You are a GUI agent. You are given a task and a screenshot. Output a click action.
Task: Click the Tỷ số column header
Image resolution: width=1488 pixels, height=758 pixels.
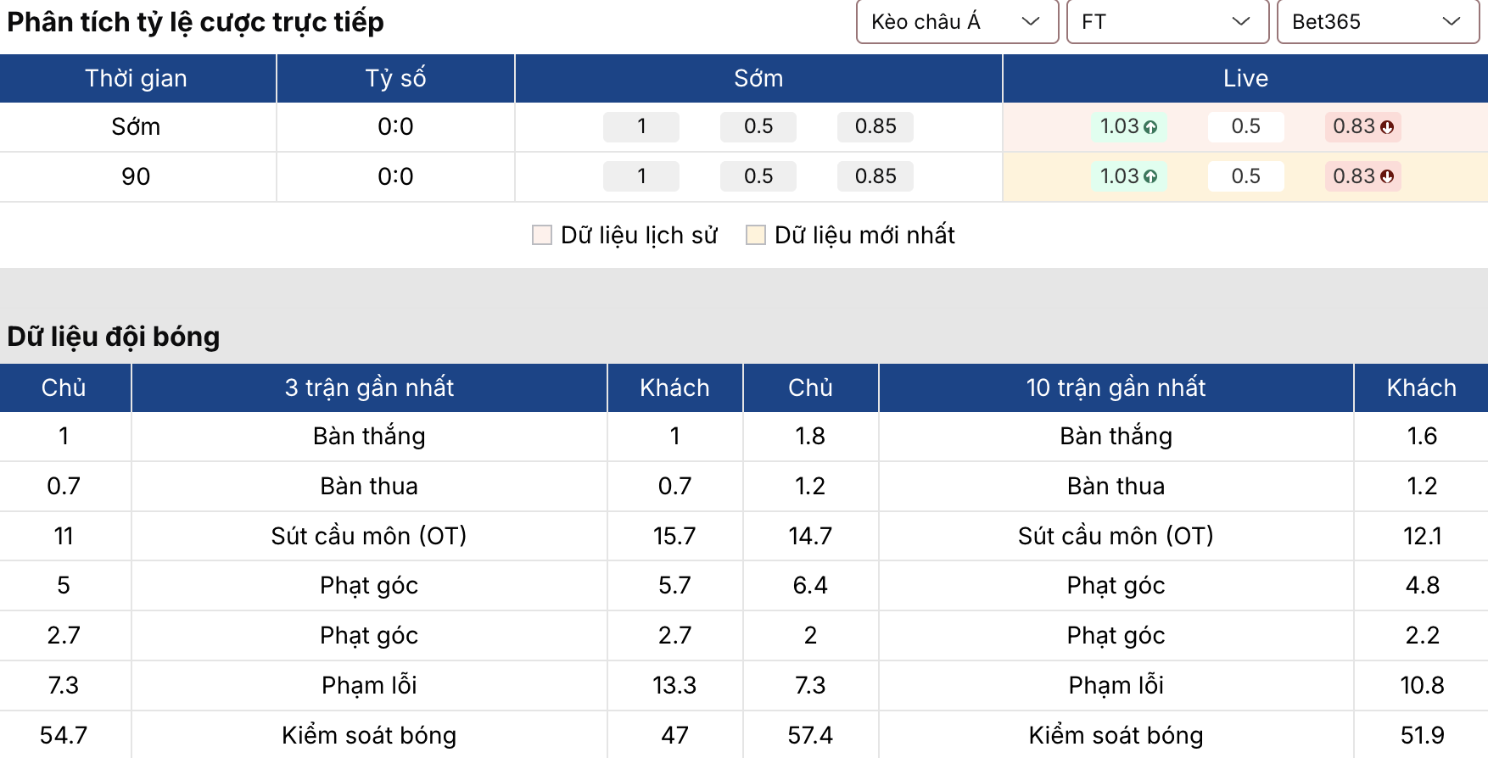pyautogui.click(x=395, y=78)
